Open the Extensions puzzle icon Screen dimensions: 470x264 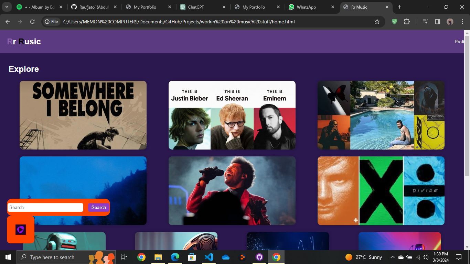click(x=407, y=22)
